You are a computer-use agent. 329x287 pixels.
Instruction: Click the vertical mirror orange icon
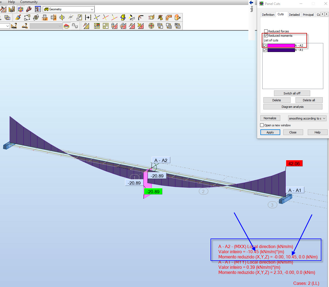tap(53, 18)
